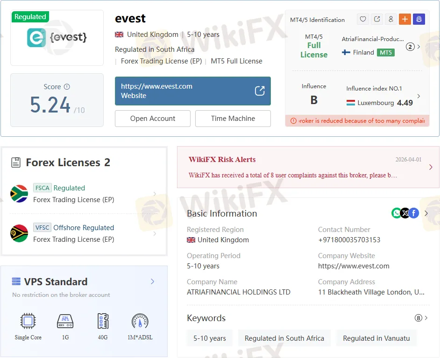Click the Single Core CPU icon

[28, 321]
